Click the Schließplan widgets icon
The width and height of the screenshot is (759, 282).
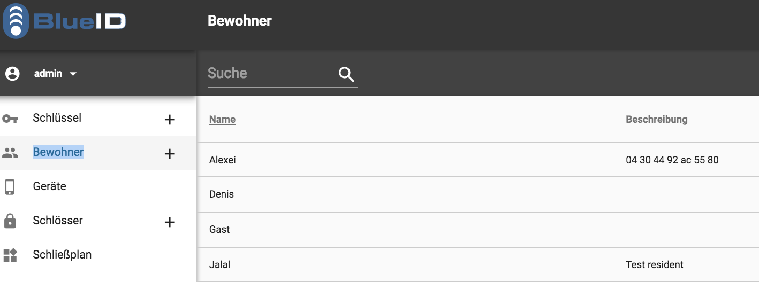pos(10,255)
